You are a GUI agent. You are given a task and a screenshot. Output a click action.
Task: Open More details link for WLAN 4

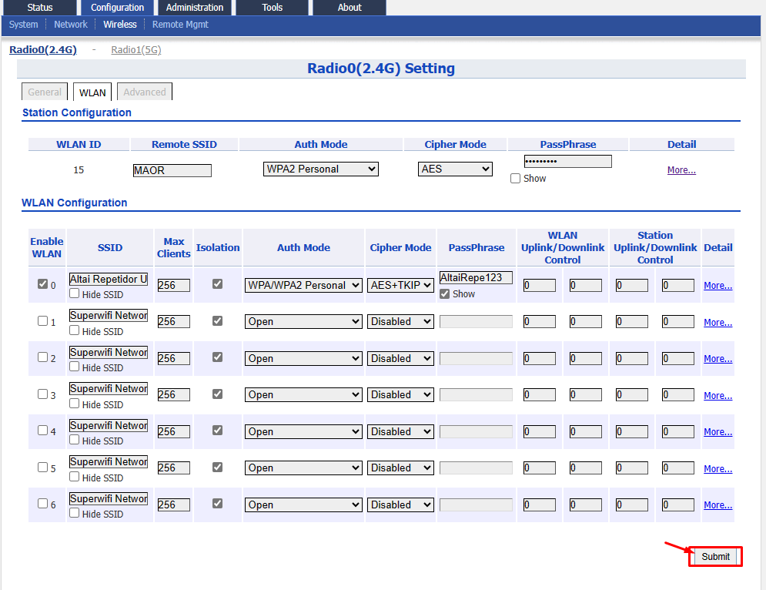coord(717,431)
